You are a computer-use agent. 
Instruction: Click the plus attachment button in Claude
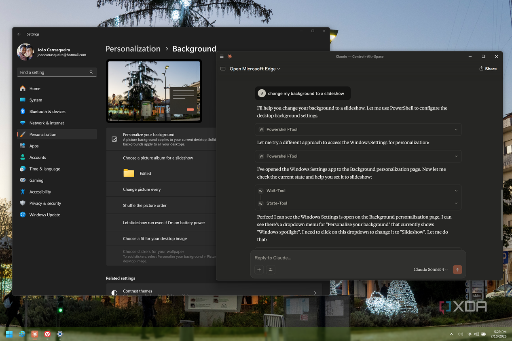(259, 269)
